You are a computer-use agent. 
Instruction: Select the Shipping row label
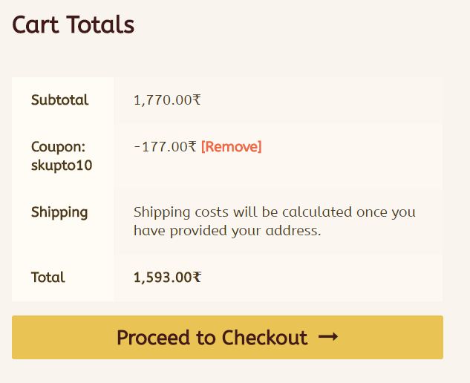59,212
